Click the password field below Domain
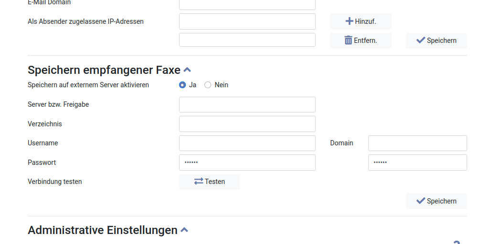The image size is (491, 244). click(417, 163)
